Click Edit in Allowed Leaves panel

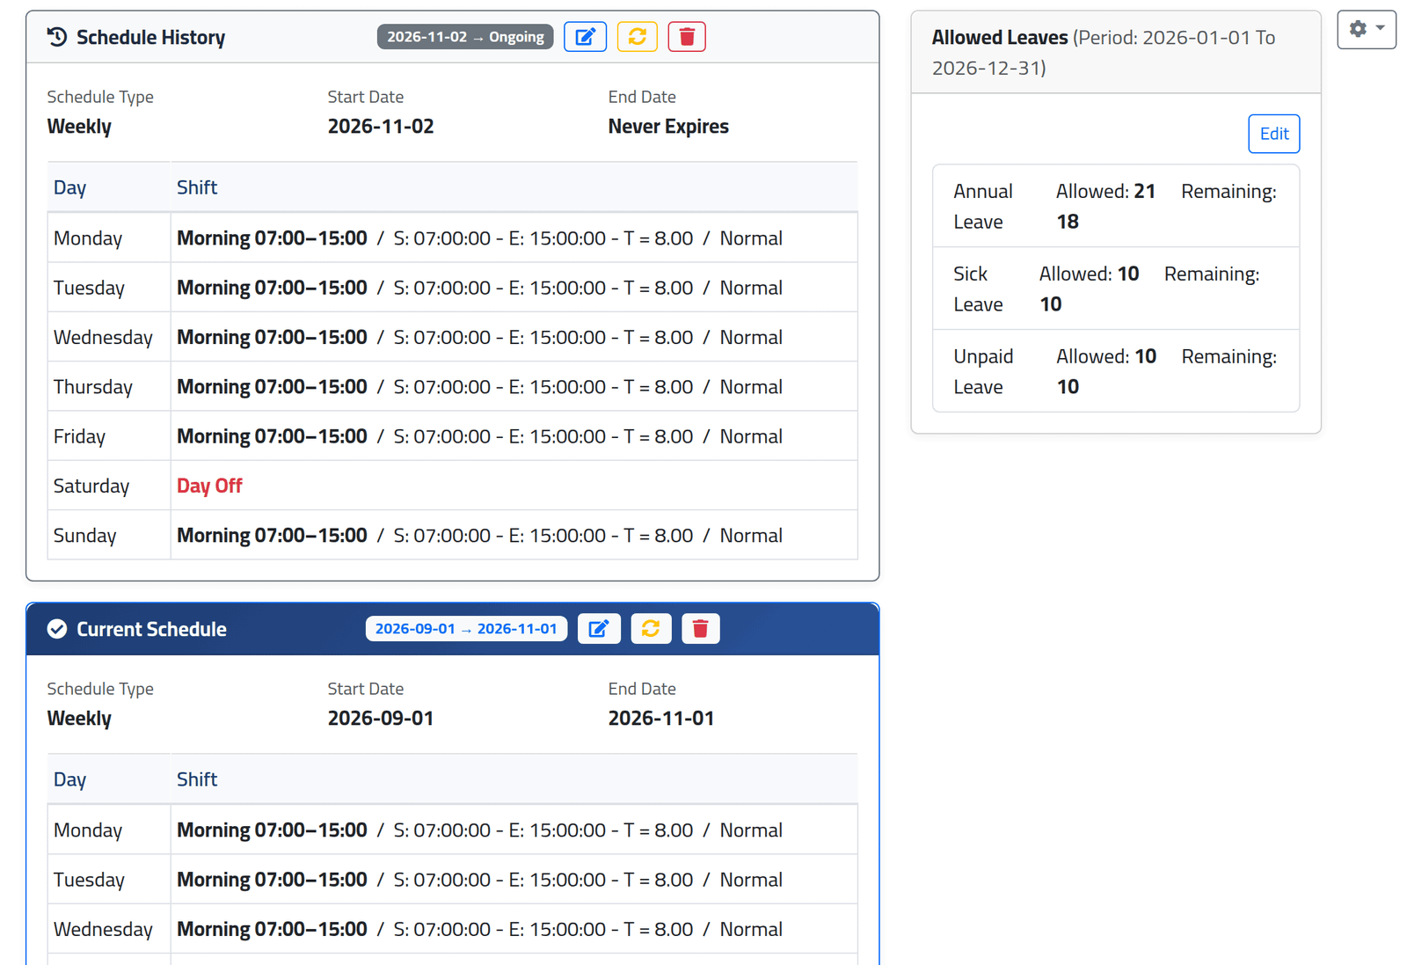click(x=1273, y=134)
